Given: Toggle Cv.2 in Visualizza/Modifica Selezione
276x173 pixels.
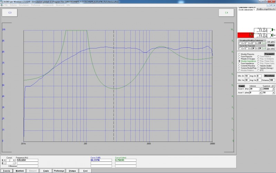Looking at the screenshot, I should 249,43.
